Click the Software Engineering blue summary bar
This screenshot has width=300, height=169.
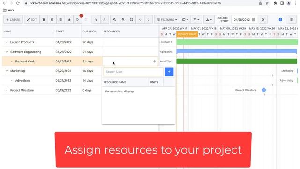point(237,51)
